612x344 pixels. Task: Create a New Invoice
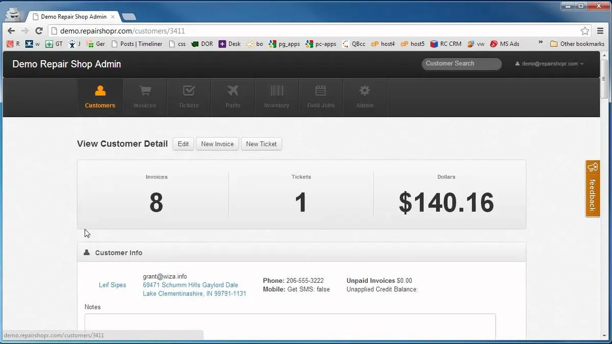[217, 144]
